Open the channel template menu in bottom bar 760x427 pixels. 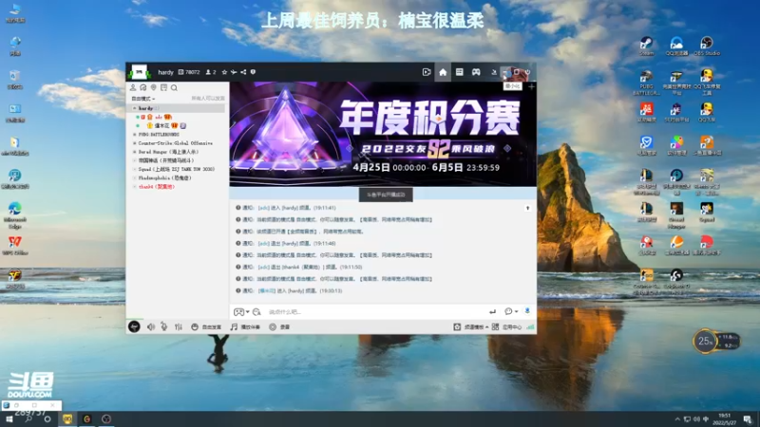[x=470, y=327]
